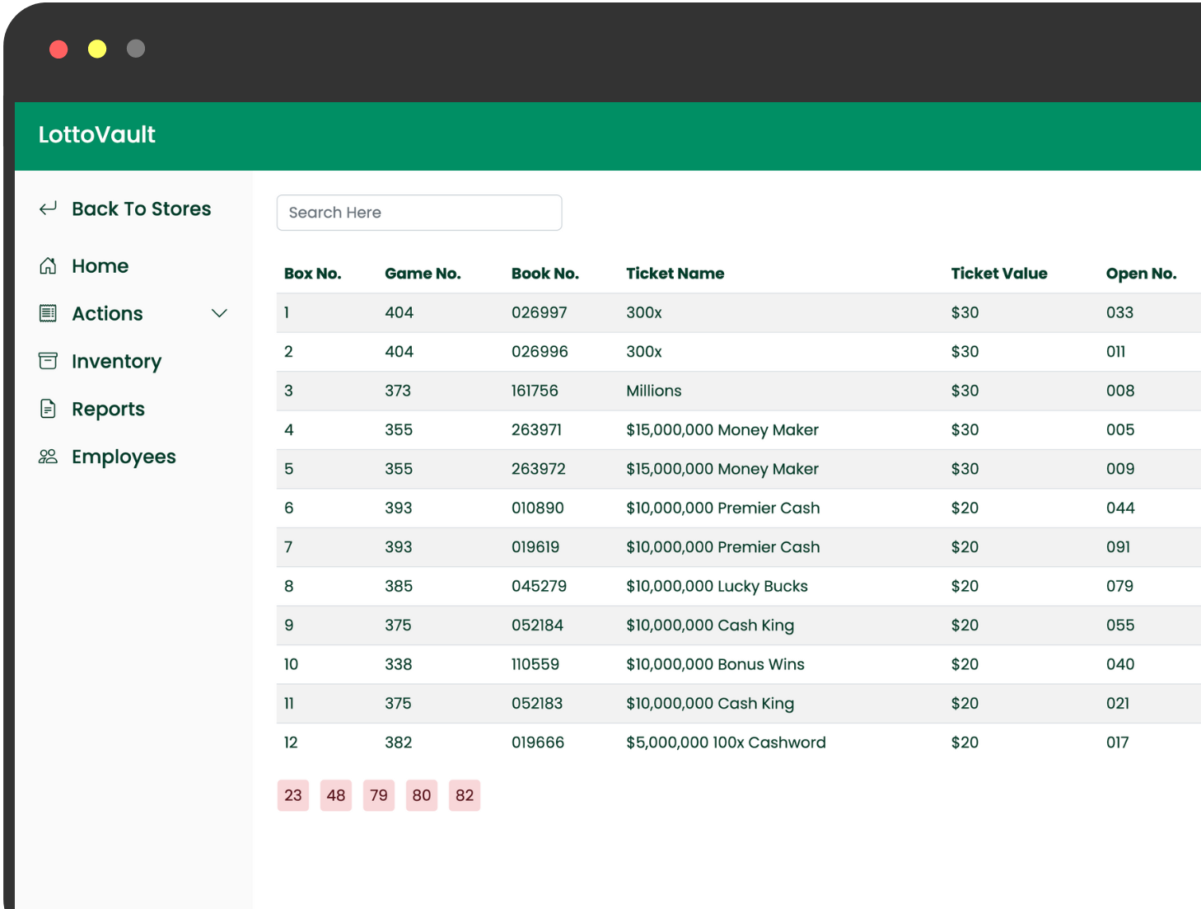Image resolution: width=1201 pixels, height=909 pixels.
Task: Select empty box number 48
Action: (x=336, y=795)
